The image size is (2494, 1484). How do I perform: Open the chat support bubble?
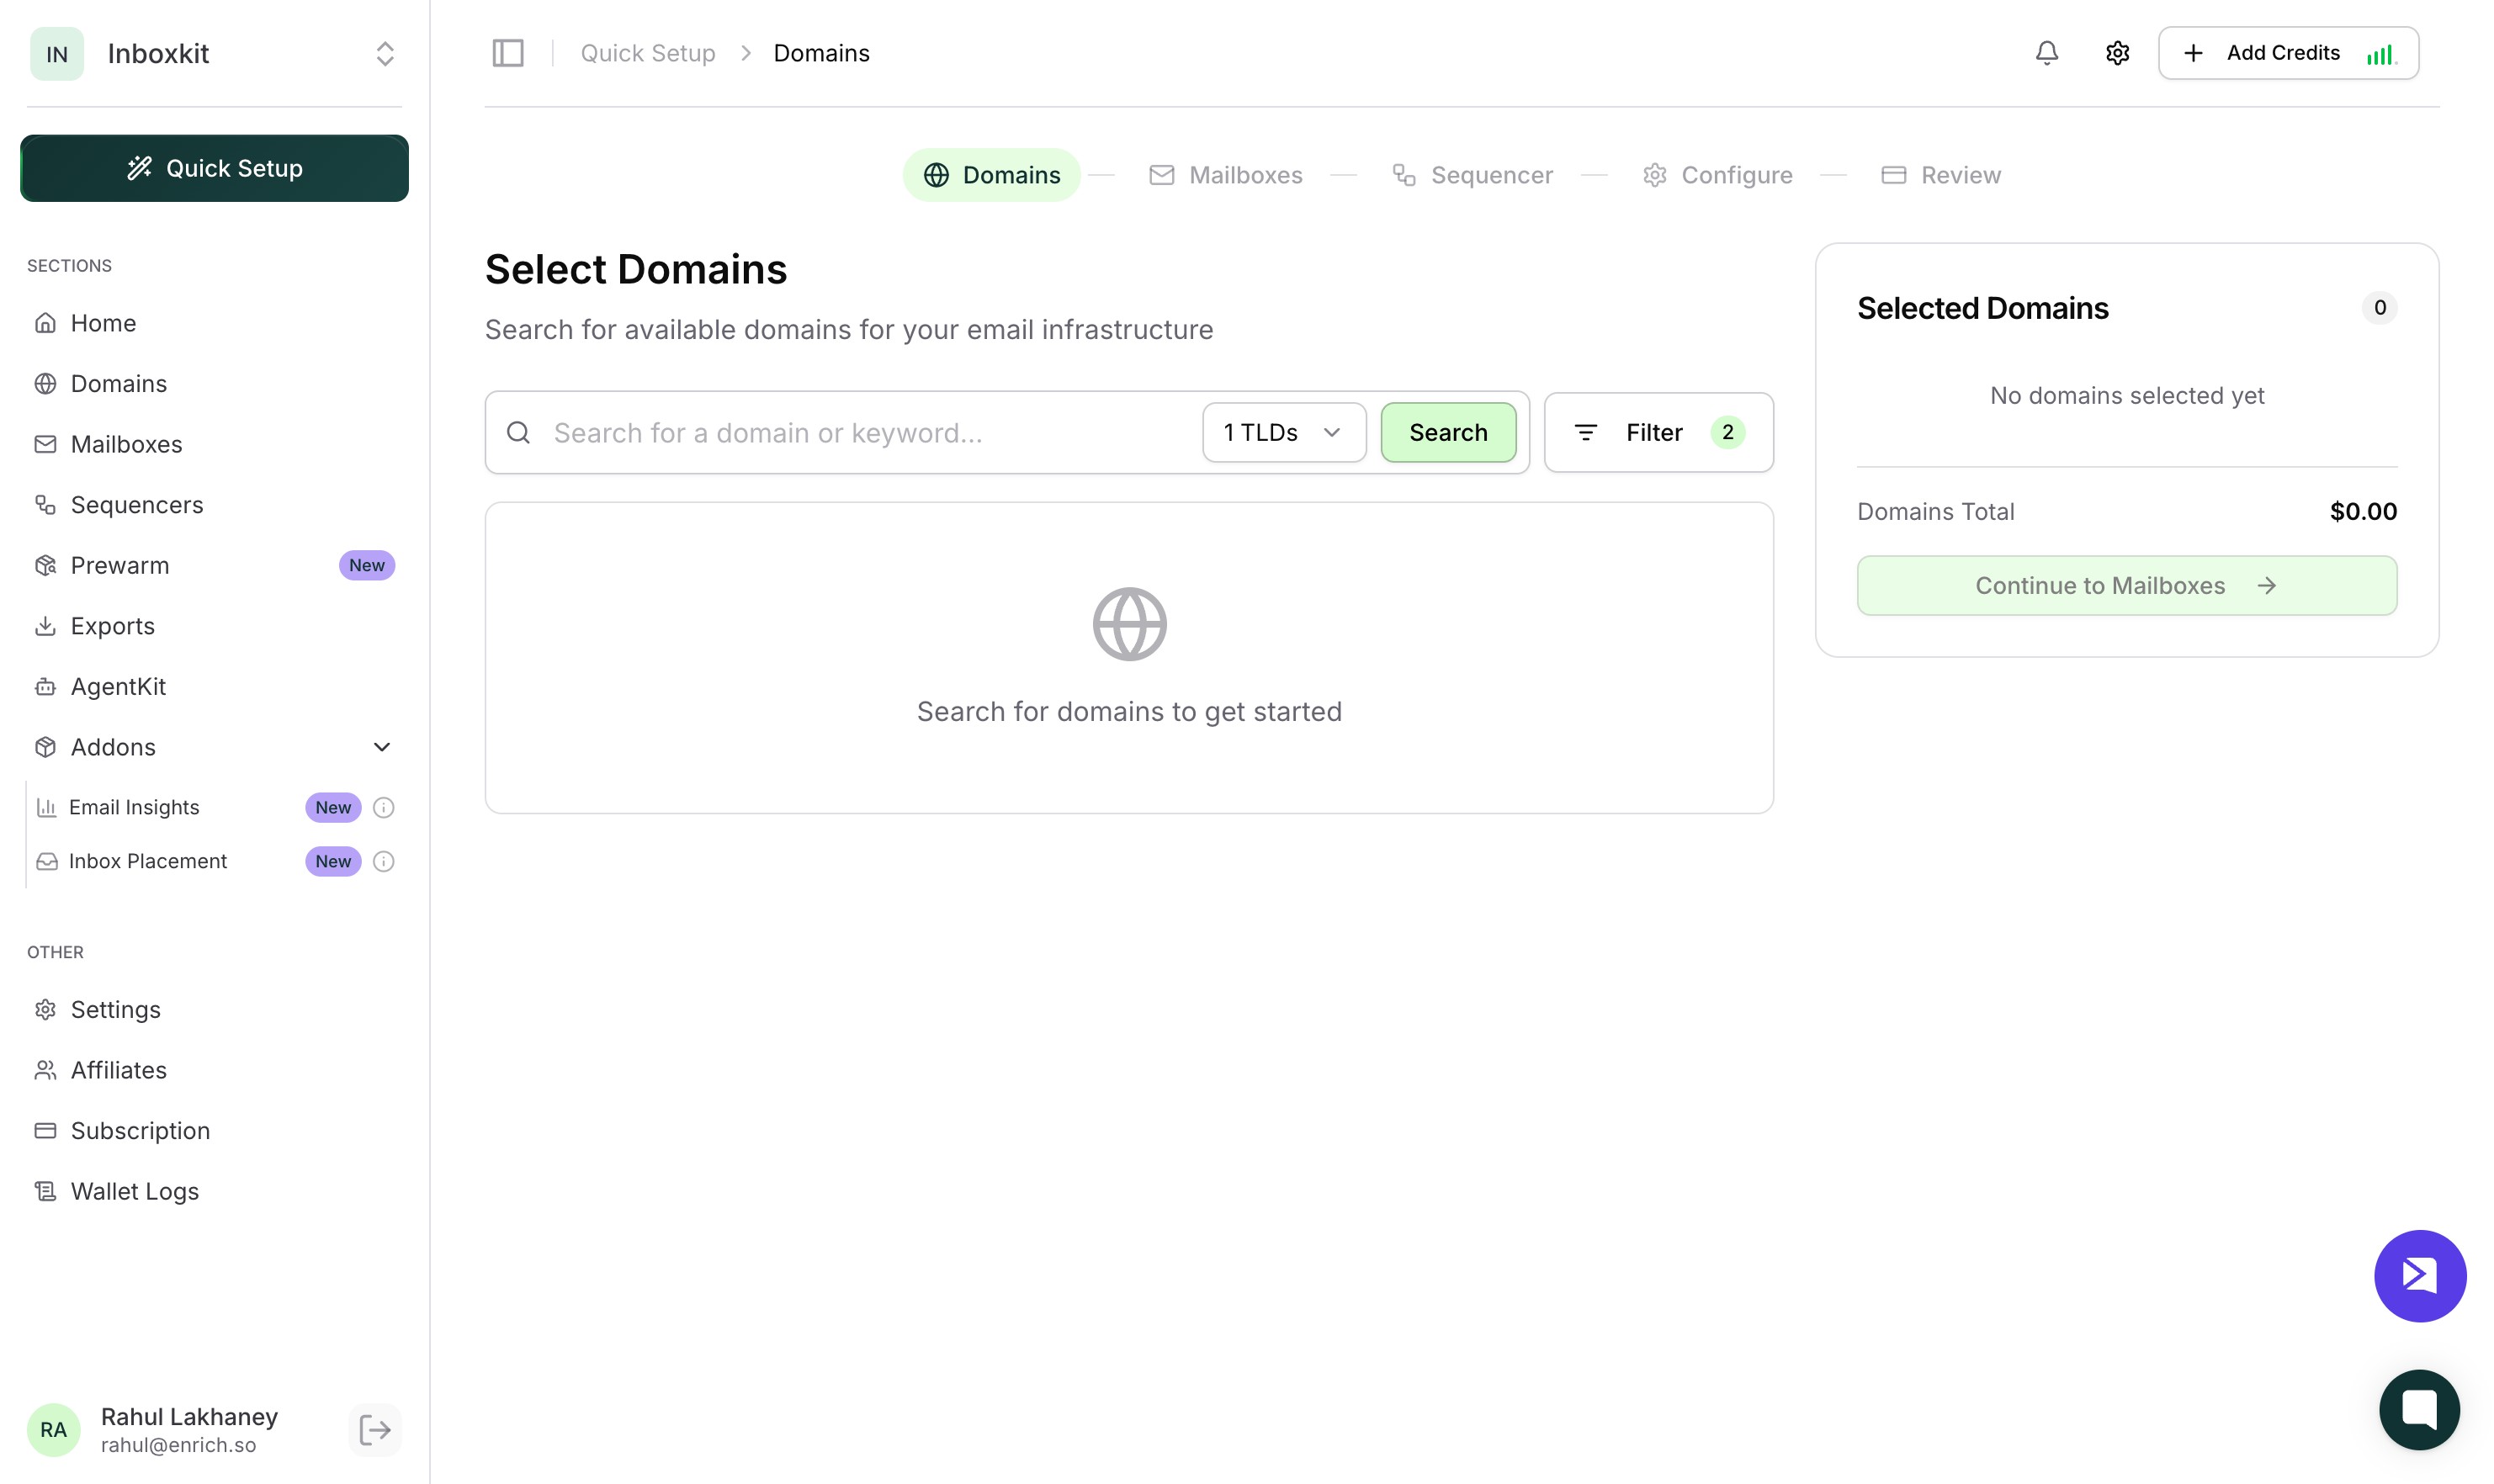coord(2419,1409)
